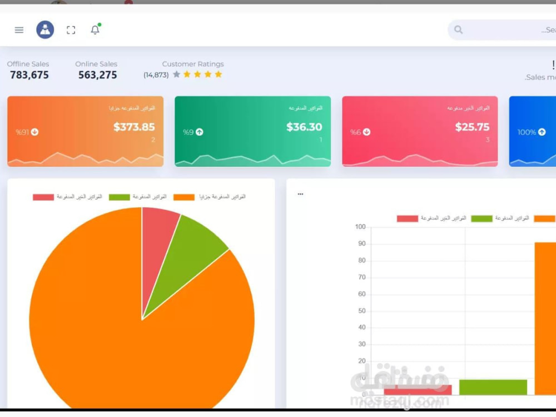
Task: Toggle green legend swatch in pie chart
Action: coord(119,197)
